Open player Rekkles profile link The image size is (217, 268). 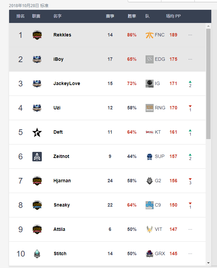coord(62,35)
